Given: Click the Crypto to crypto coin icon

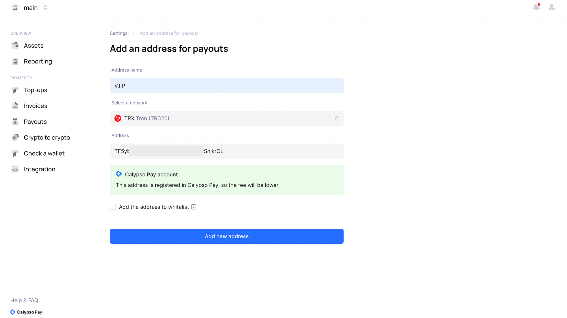Looking at the screenshot, I should tap(15, 137).
